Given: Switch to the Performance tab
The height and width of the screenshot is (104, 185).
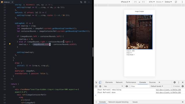Looking at the screenshot, I should click(x=131, y=82).
